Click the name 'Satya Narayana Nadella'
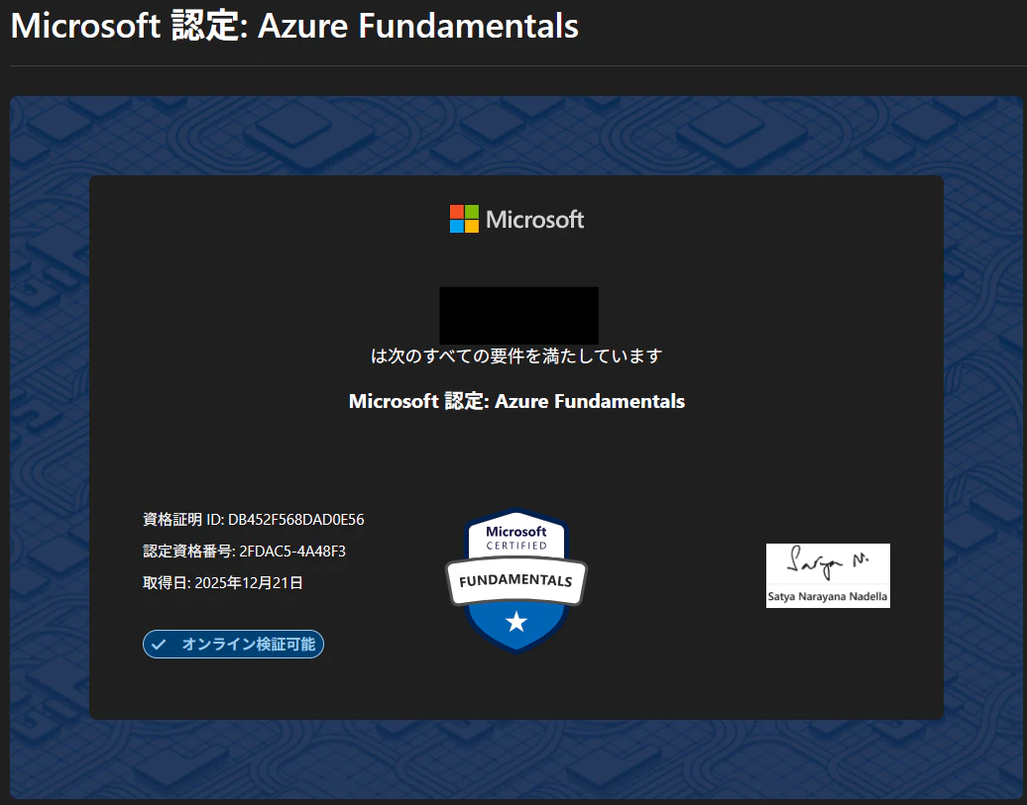The width and height of the screenshot is (1027, 805). (828, 597)
